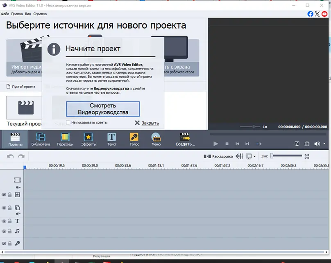Select the Текущий проект thumbnail
Screen dimensions: 331x263
(24, 108)
